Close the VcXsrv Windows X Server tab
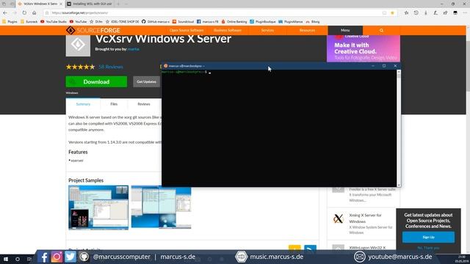The image size is (470, 264). (61, 4)
